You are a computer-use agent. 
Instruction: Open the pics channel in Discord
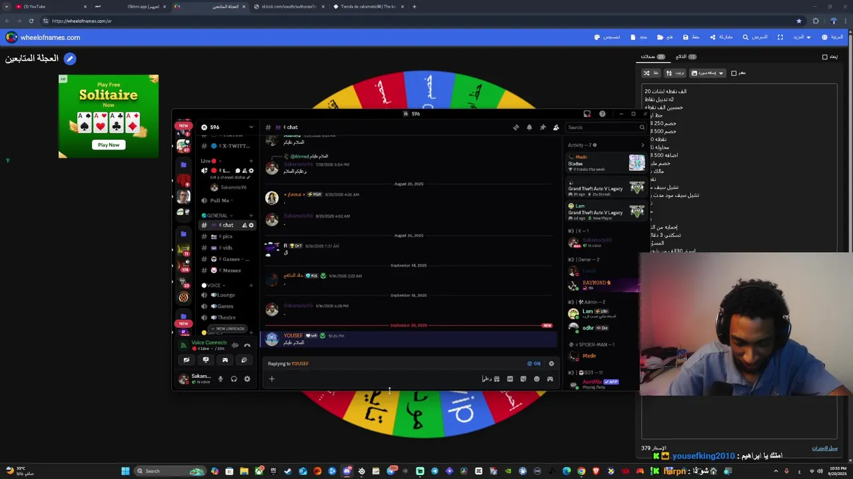coord(227,236)
